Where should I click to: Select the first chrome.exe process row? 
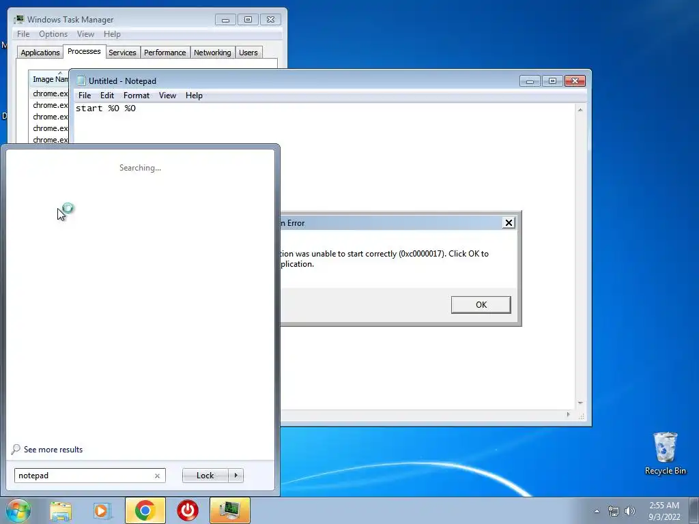[49, 93]
